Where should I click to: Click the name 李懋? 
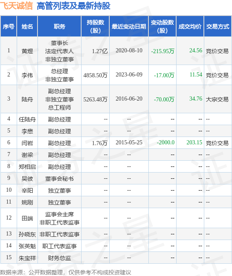pyautogui.click(x=27, y=131)
